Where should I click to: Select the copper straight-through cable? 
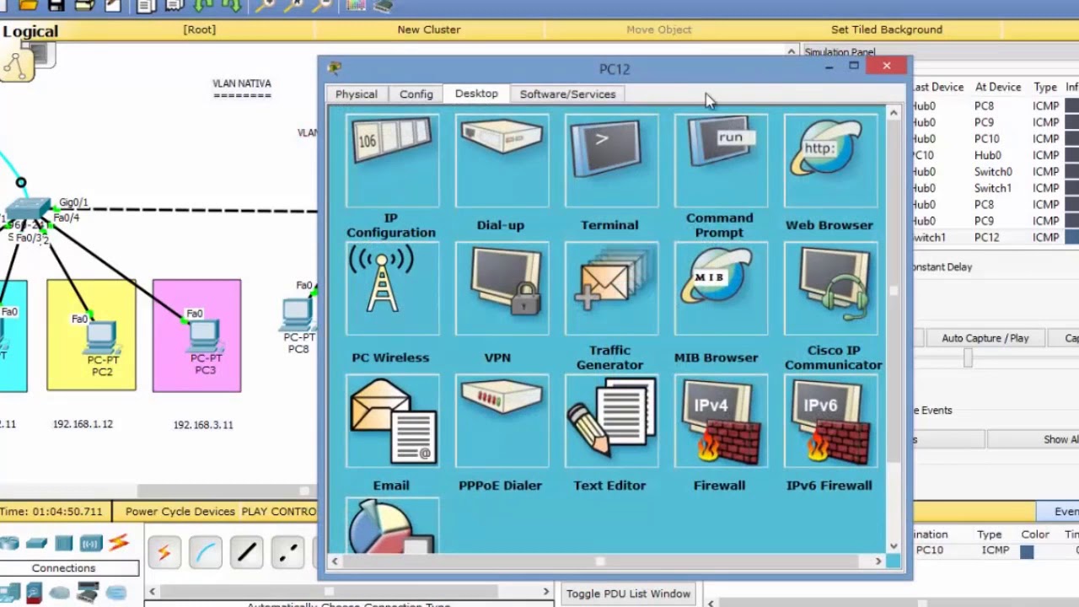[x=247, y=553]
